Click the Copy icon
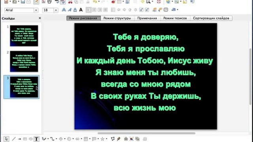This screenshot has width=253, height=142. pyautogui.click(x=76, y=2)
